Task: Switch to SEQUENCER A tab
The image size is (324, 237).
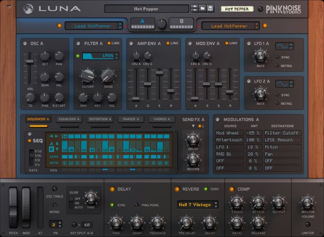Action: (x=38, y=119)
